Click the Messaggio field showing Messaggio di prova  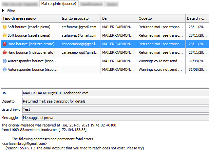(x=115, y=117)
